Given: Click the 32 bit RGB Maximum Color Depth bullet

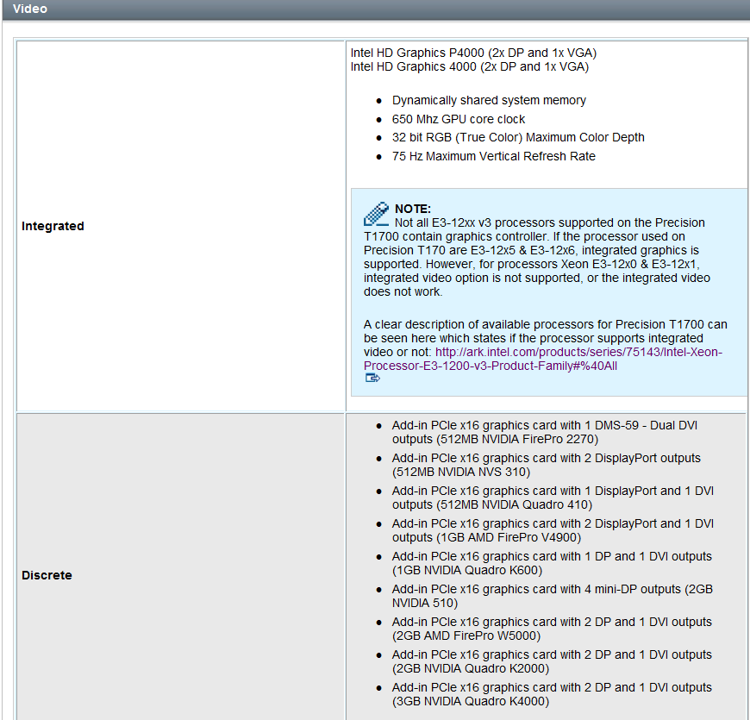Looking at the screenshot, I should click(x=518, y=137).
